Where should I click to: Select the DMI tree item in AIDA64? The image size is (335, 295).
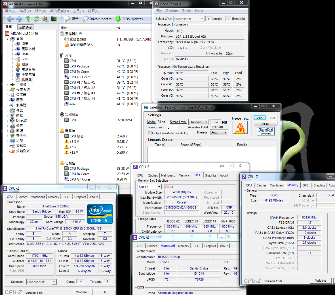point(22,54)
